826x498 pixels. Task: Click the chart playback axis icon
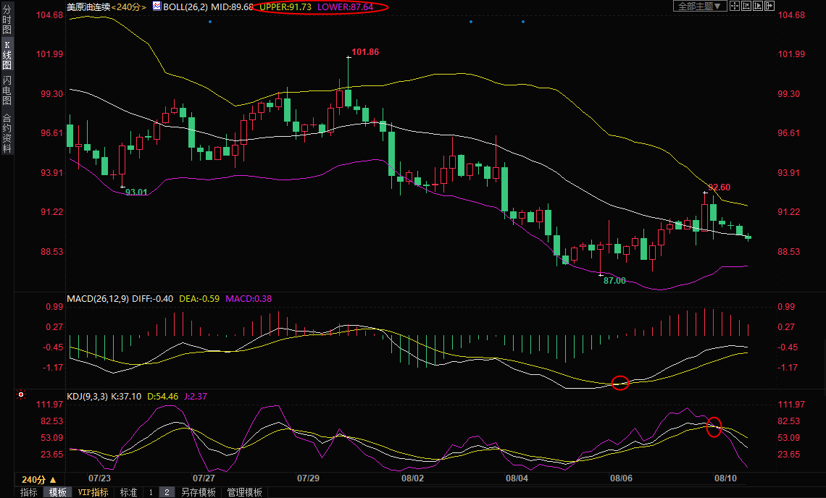pos(759,6)
